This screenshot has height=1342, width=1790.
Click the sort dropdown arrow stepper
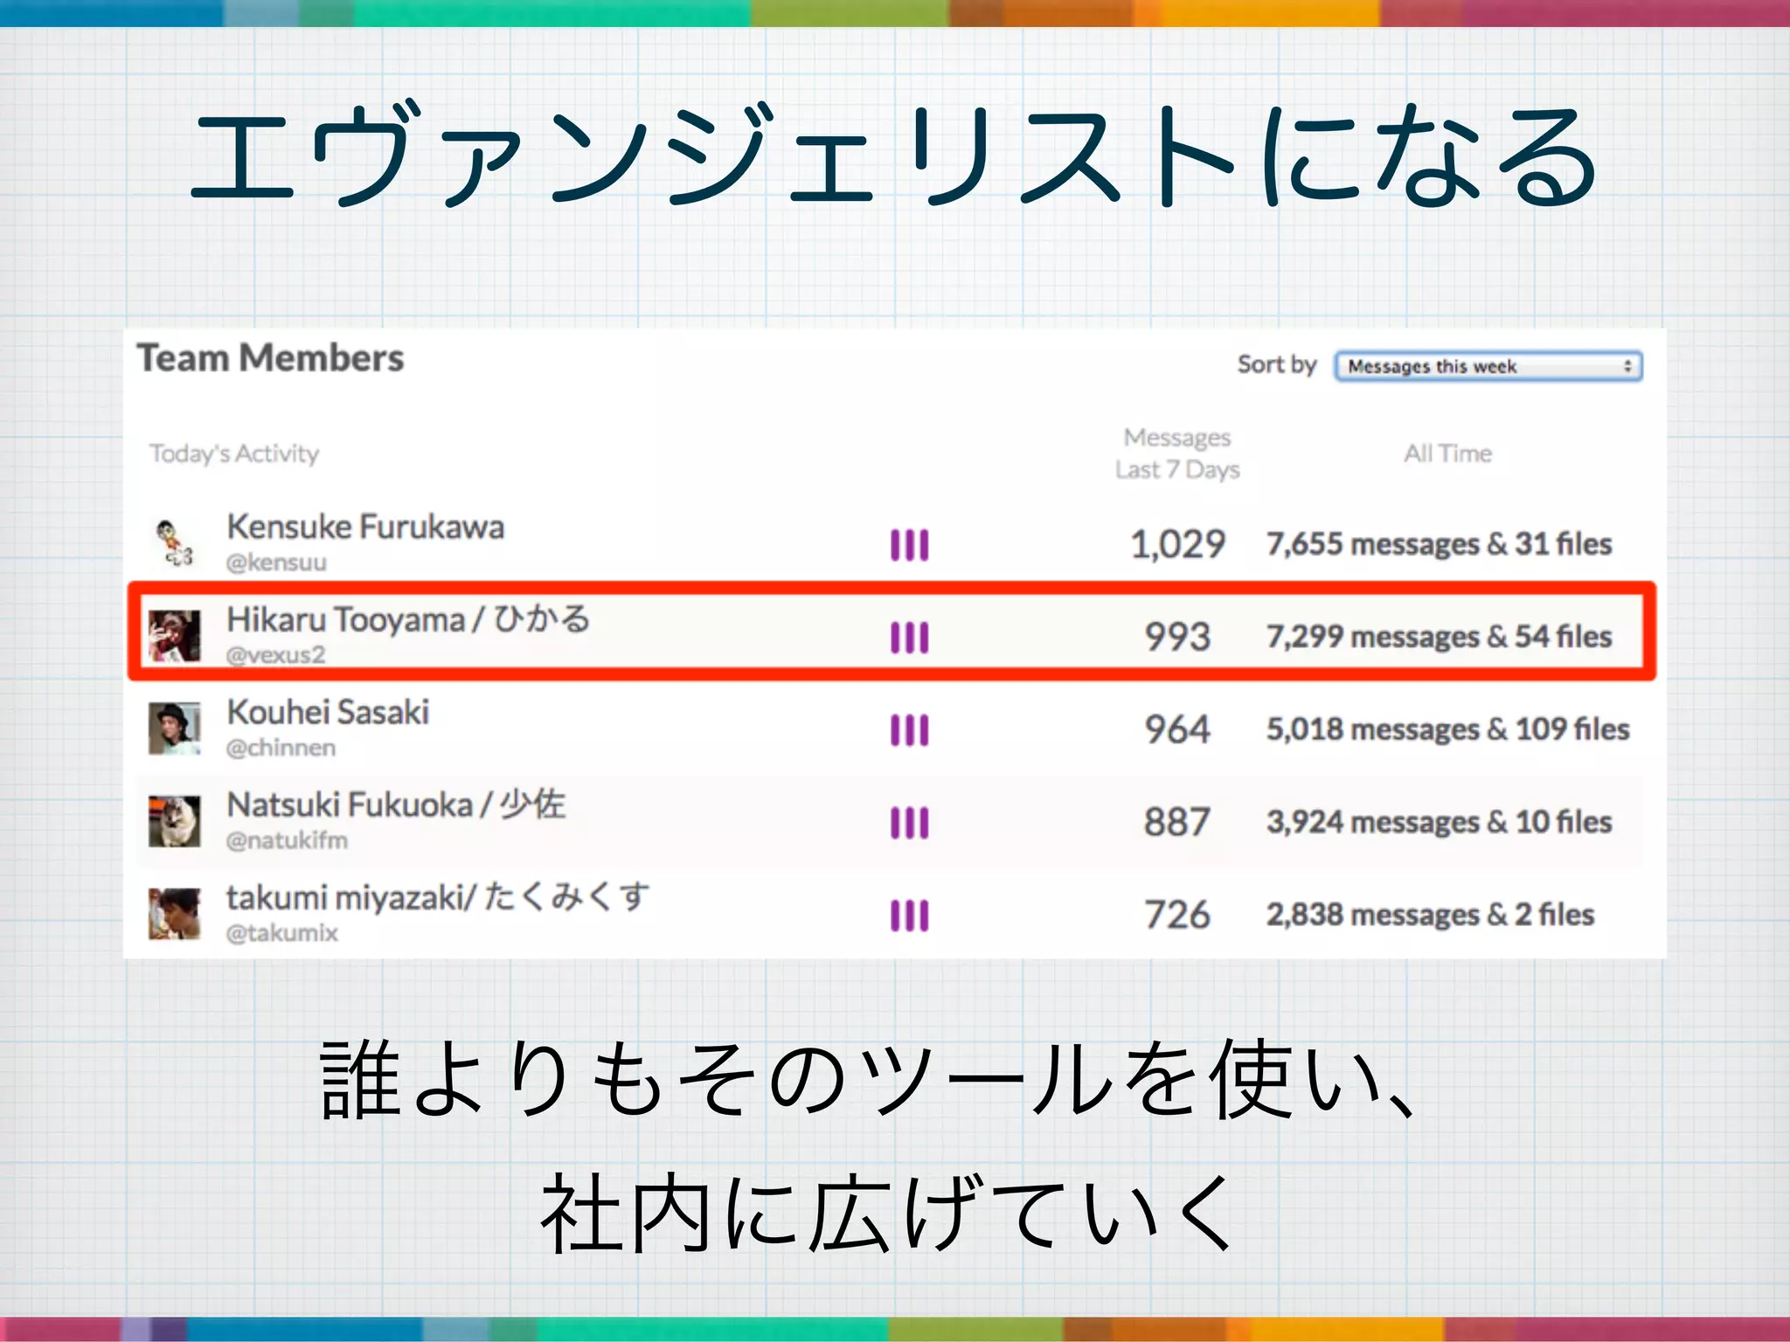click(x=1627, y=366)
